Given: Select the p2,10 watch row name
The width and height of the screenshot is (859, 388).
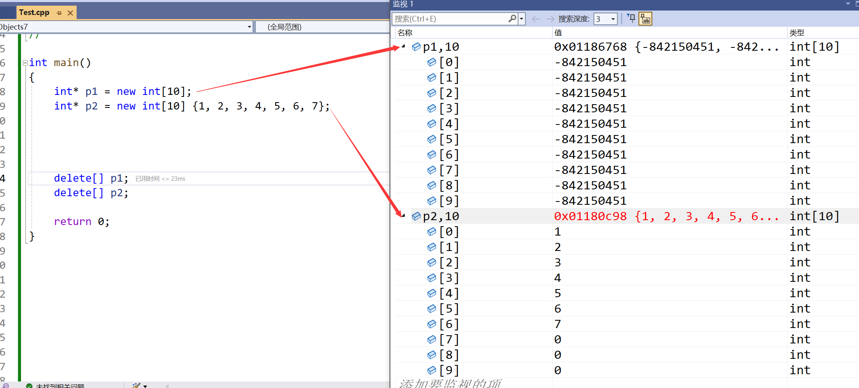Looking at the screenshot, I should point(441,217).
